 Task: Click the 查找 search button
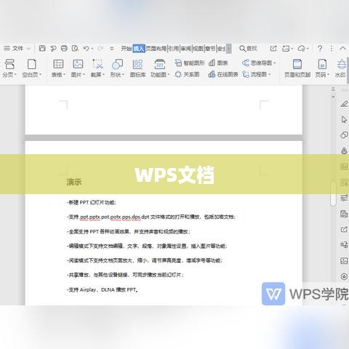point(248,49)
